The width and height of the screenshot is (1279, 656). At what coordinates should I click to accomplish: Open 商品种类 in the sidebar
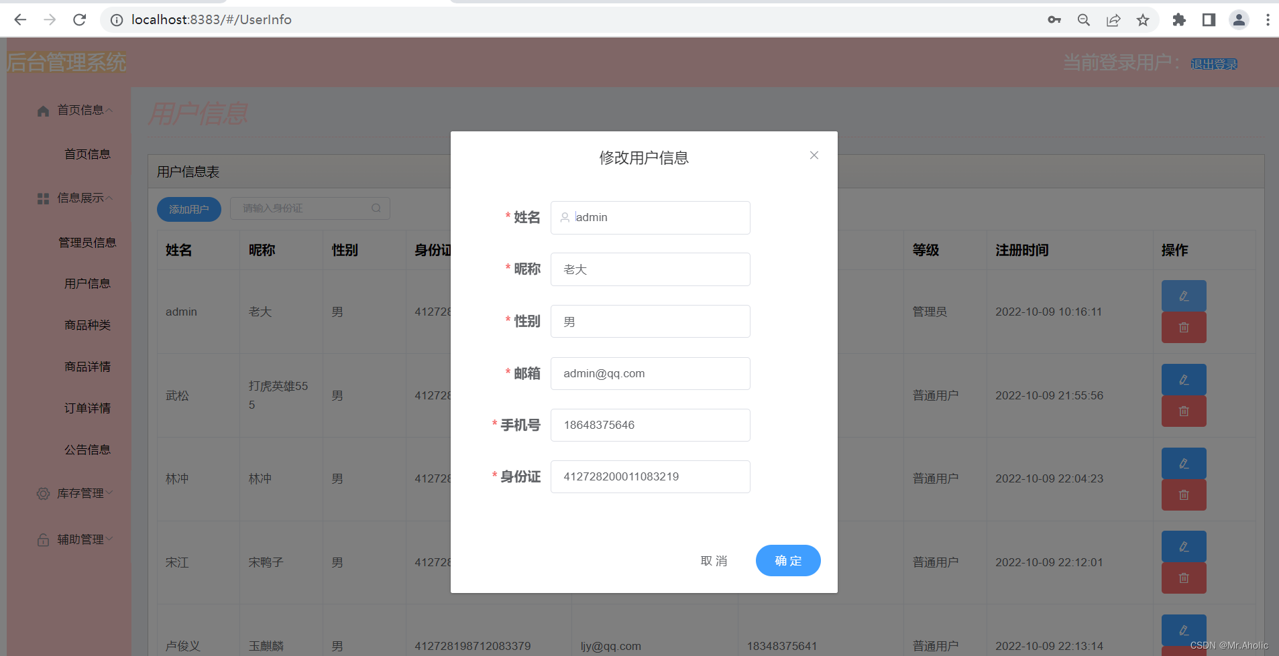pos(87,325)
